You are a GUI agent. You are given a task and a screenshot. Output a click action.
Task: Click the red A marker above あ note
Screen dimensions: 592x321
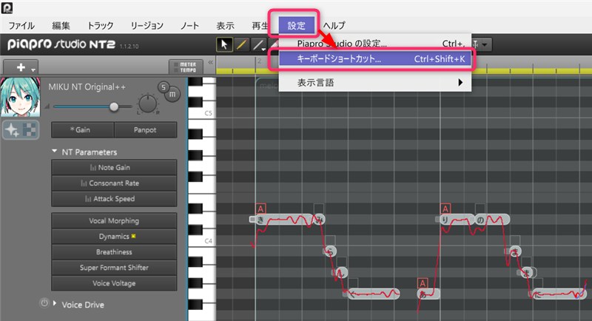[423, 283]
